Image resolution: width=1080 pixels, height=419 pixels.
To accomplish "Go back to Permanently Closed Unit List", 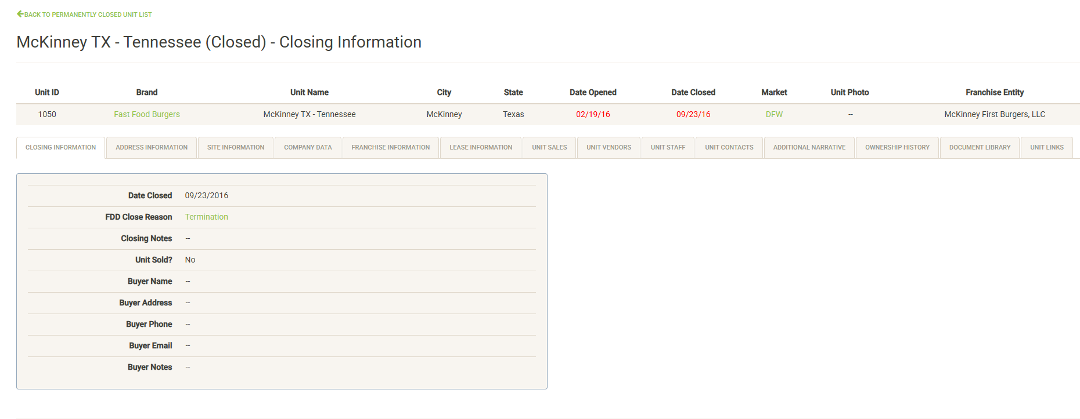I will pos(88,14).
